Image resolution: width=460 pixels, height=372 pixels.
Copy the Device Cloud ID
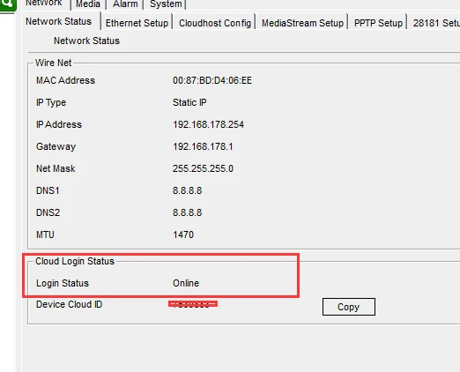pos(349,307)
